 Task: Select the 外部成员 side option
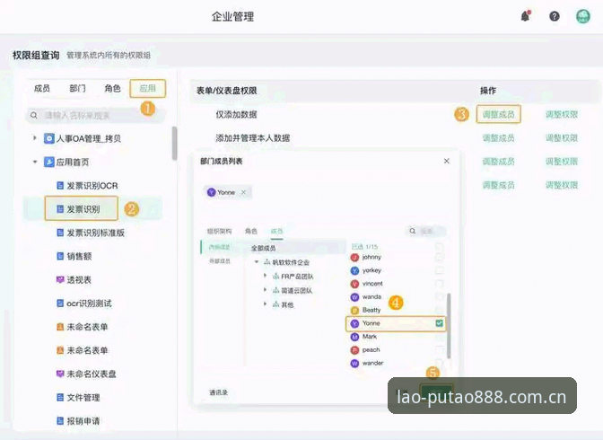219,261
